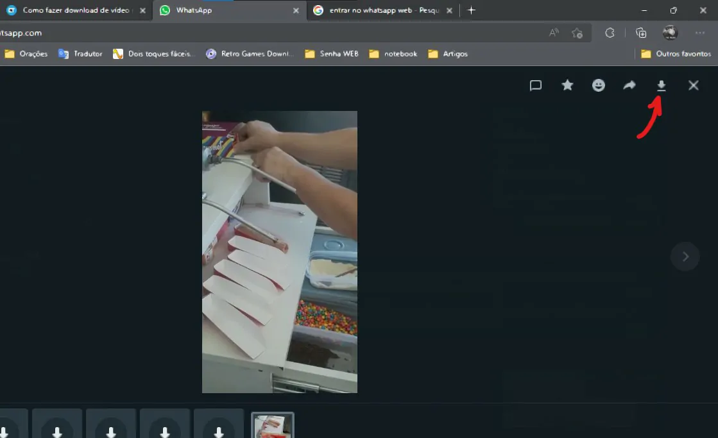
Task: Open the browser settings ellipsis menu
Action: 699,33
